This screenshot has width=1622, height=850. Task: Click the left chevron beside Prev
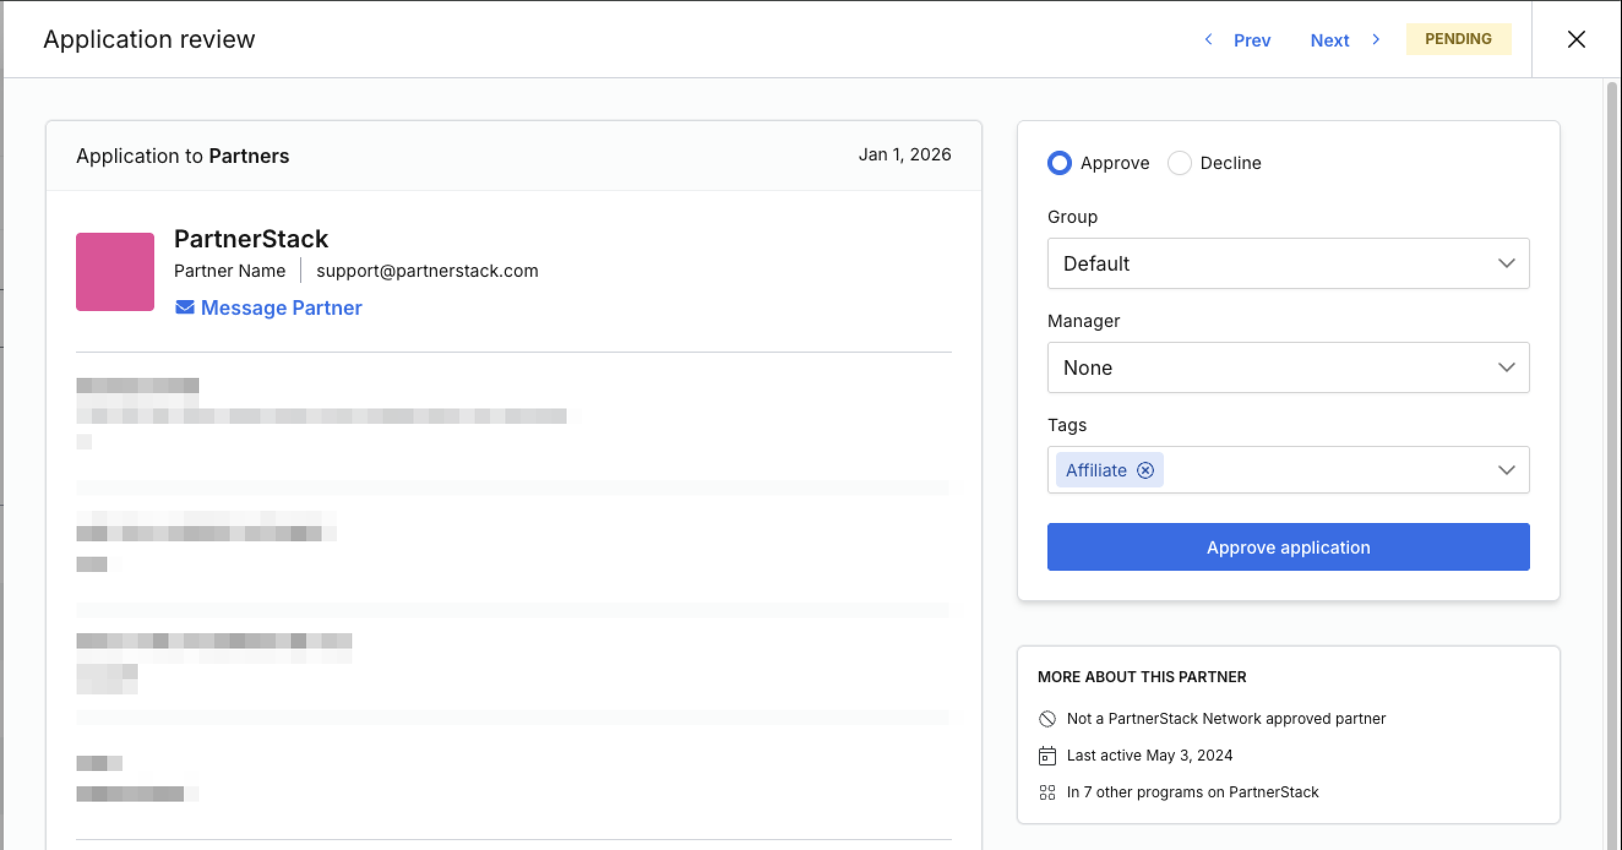tap(1209, 40)
